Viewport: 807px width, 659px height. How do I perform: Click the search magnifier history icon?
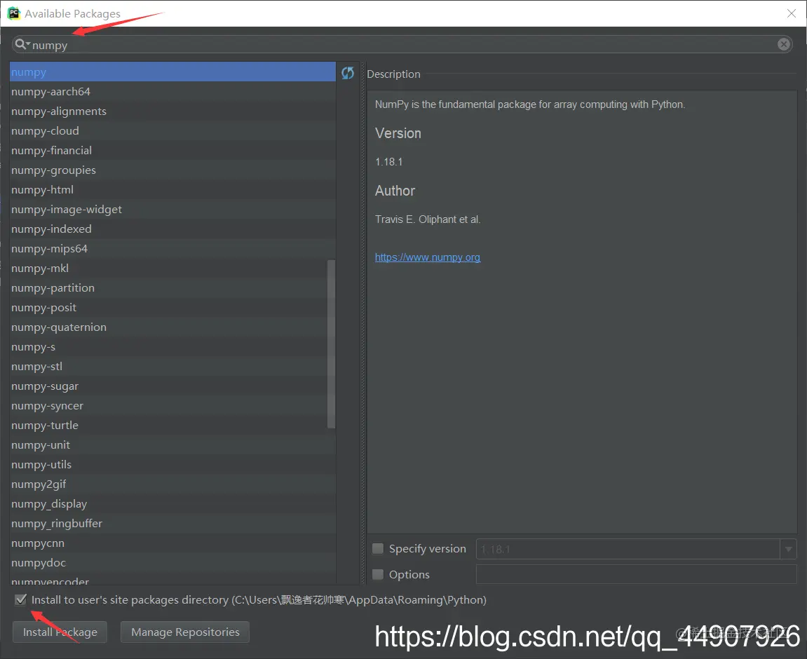coord(22,44)
